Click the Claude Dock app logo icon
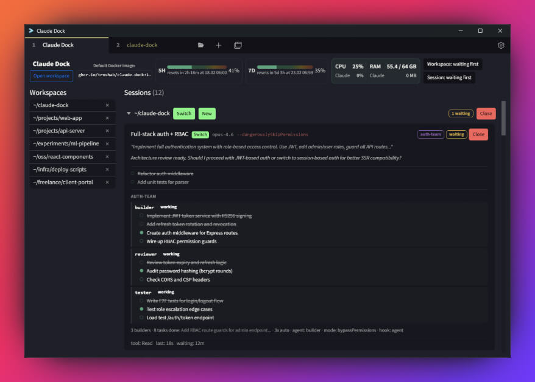This screenshot has height=382, width=535. coord(31,30)
